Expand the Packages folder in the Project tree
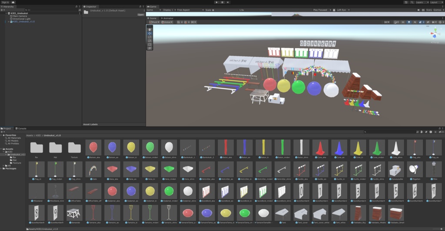This screenshot has height=231, width=445. 1,168
